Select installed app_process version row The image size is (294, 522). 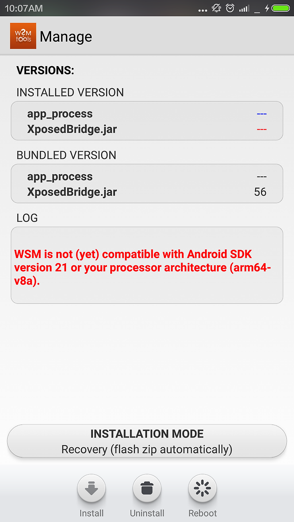coord(147,114)
